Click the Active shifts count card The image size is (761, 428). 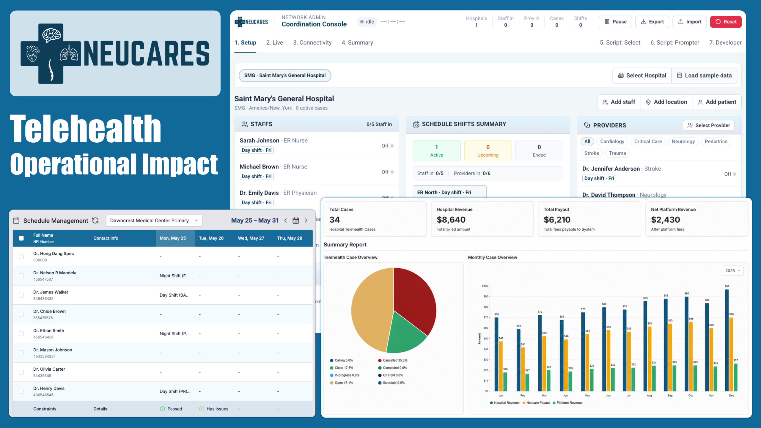pyautogui.click(x=437, y=151)
